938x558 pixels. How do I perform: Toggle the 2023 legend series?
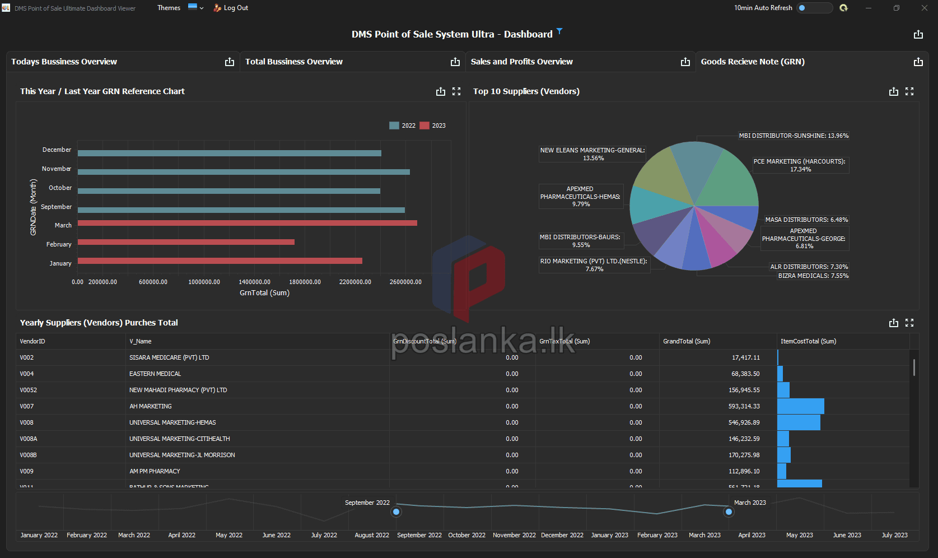tap(432, 125)
